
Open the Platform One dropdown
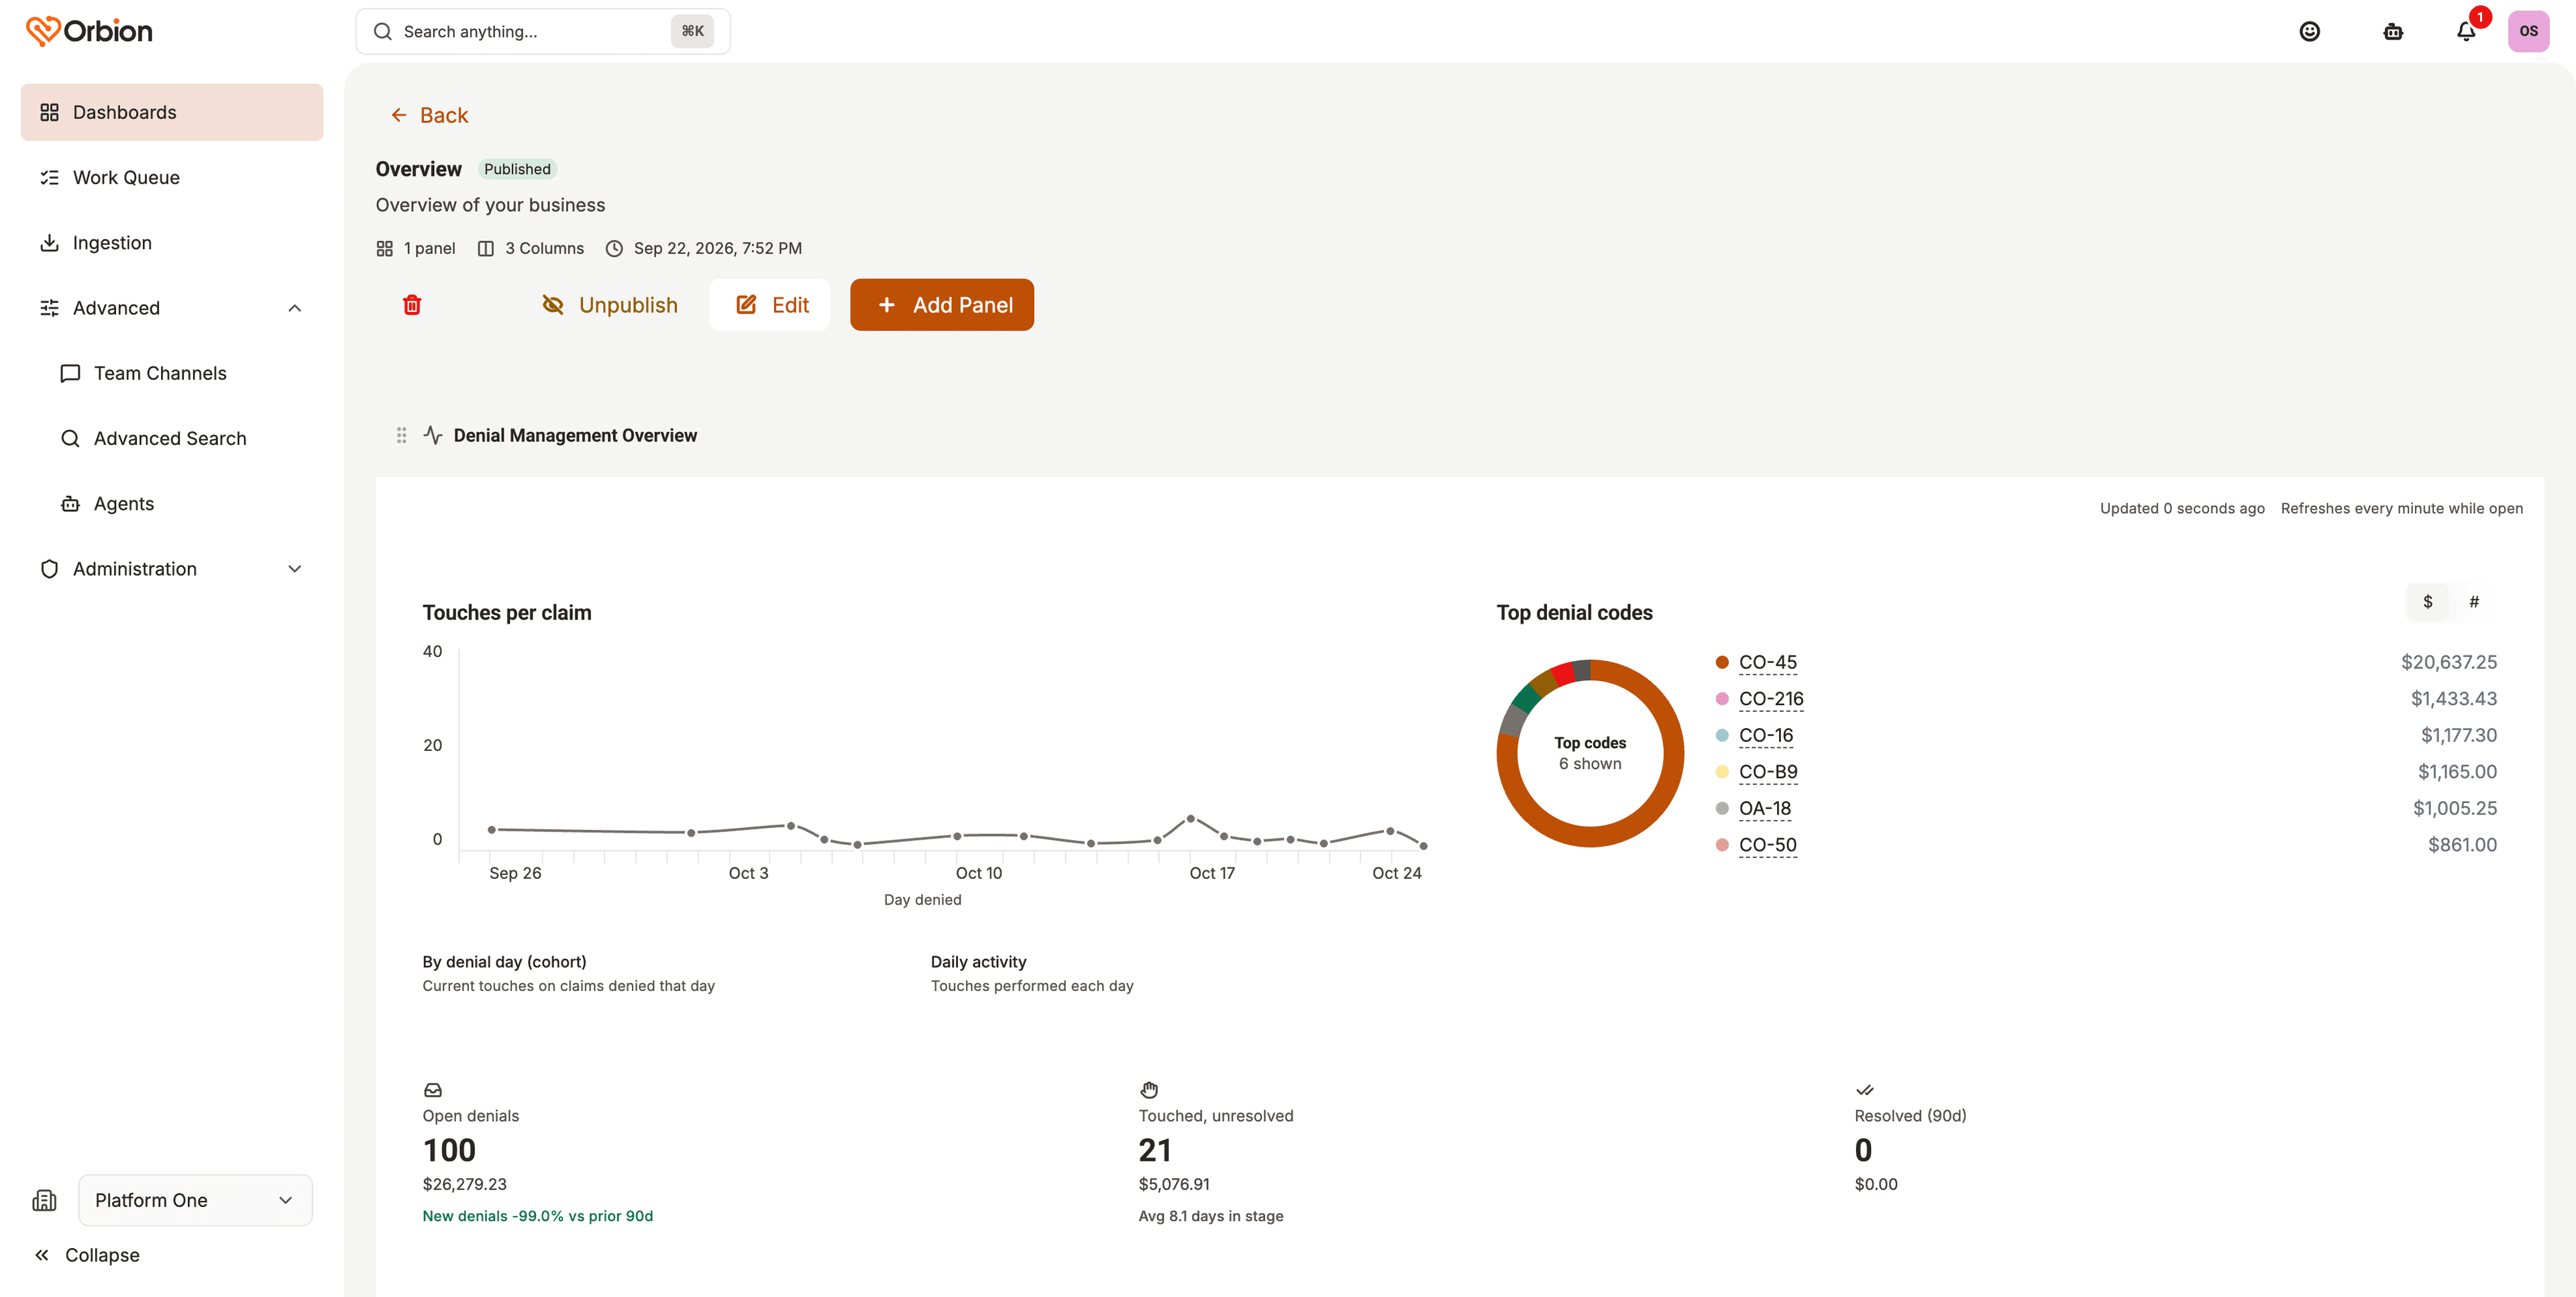click(195, 1200)
